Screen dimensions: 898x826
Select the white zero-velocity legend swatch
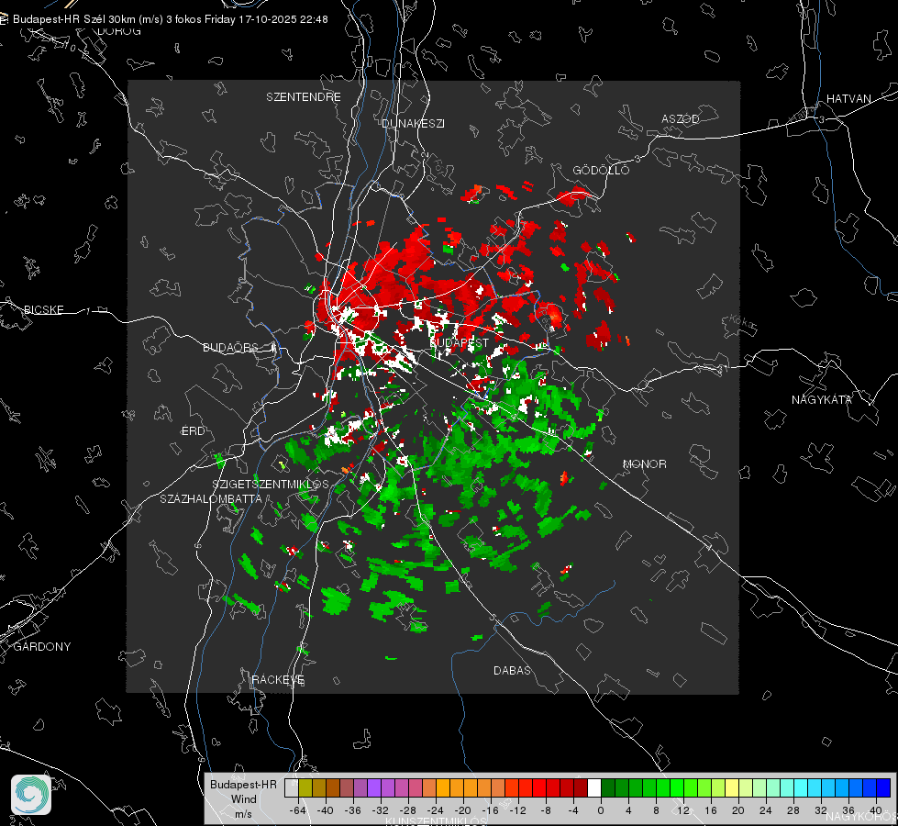click(594, 788)
